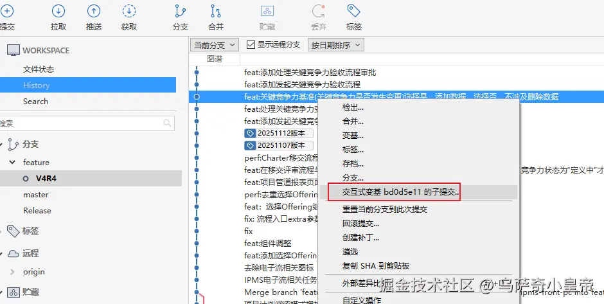Select History in the workspace sidebar
The height and width of the screenshot is (304, 604).
[x=88, y=85]
